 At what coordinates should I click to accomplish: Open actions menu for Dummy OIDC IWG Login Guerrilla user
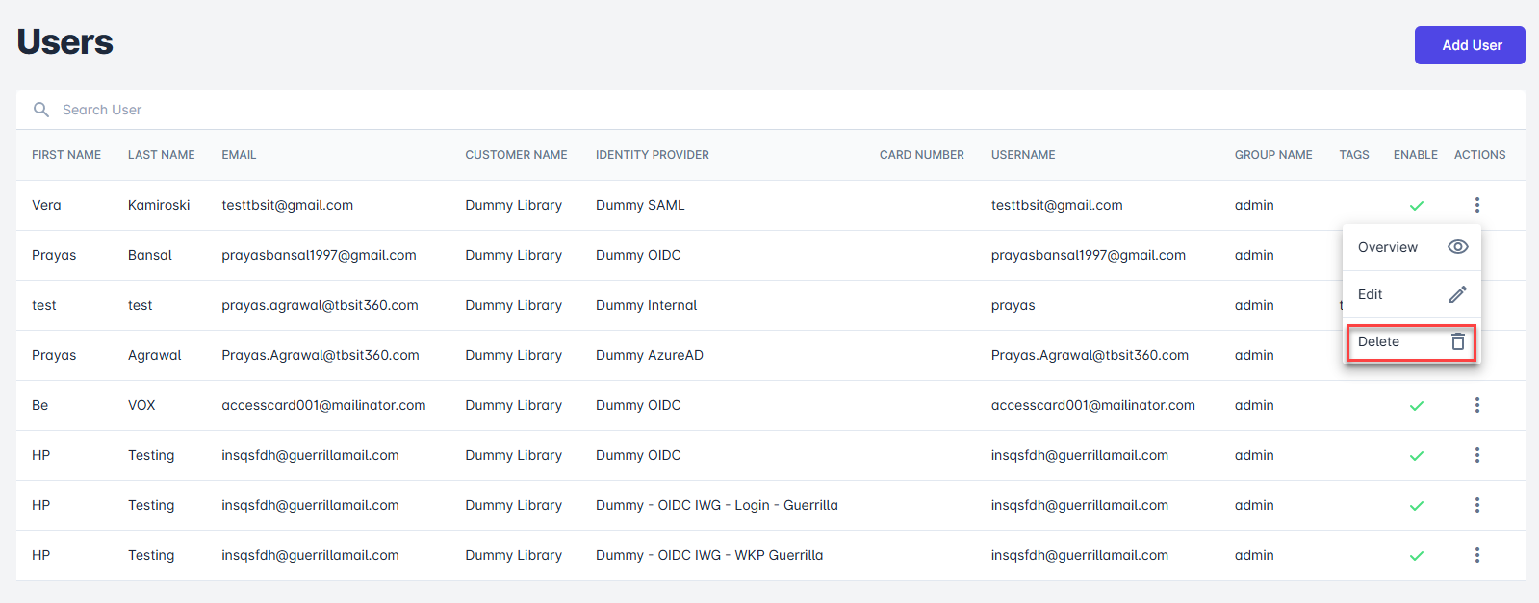pos(1476,505)
